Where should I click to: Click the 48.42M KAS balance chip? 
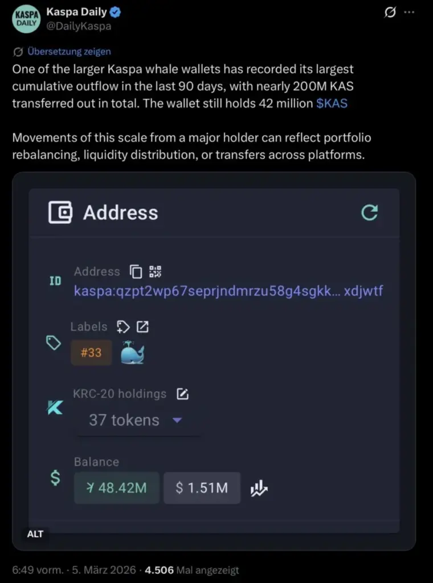(x=117, y=488)
